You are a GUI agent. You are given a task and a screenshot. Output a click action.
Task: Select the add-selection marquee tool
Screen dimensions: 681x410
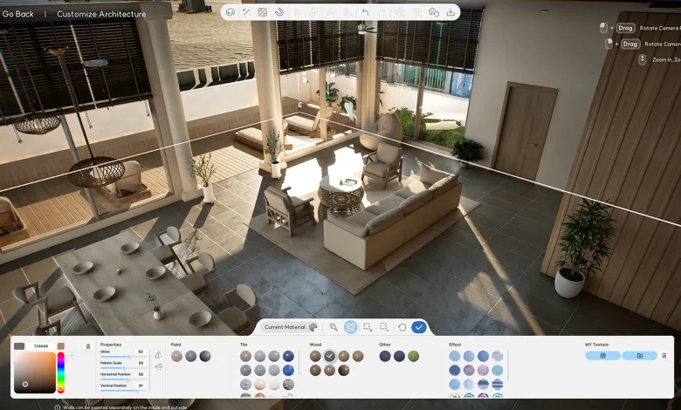point(368,327)
